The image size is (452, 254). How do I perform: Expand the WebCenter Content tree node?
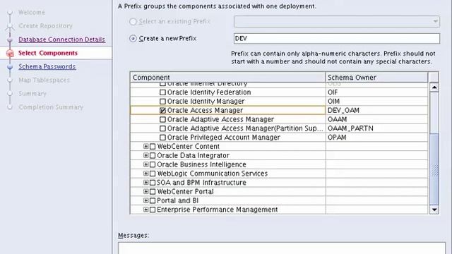[146, 146]
